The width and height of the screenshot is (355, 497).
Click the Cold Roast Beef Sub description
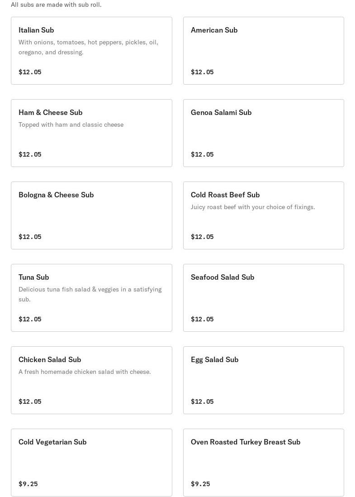pos(253,207)
